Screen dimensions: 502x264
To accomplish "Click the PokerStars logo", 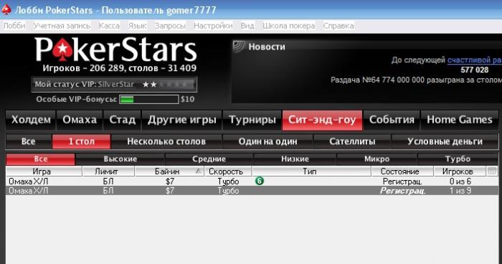I will tap(116, 49).
